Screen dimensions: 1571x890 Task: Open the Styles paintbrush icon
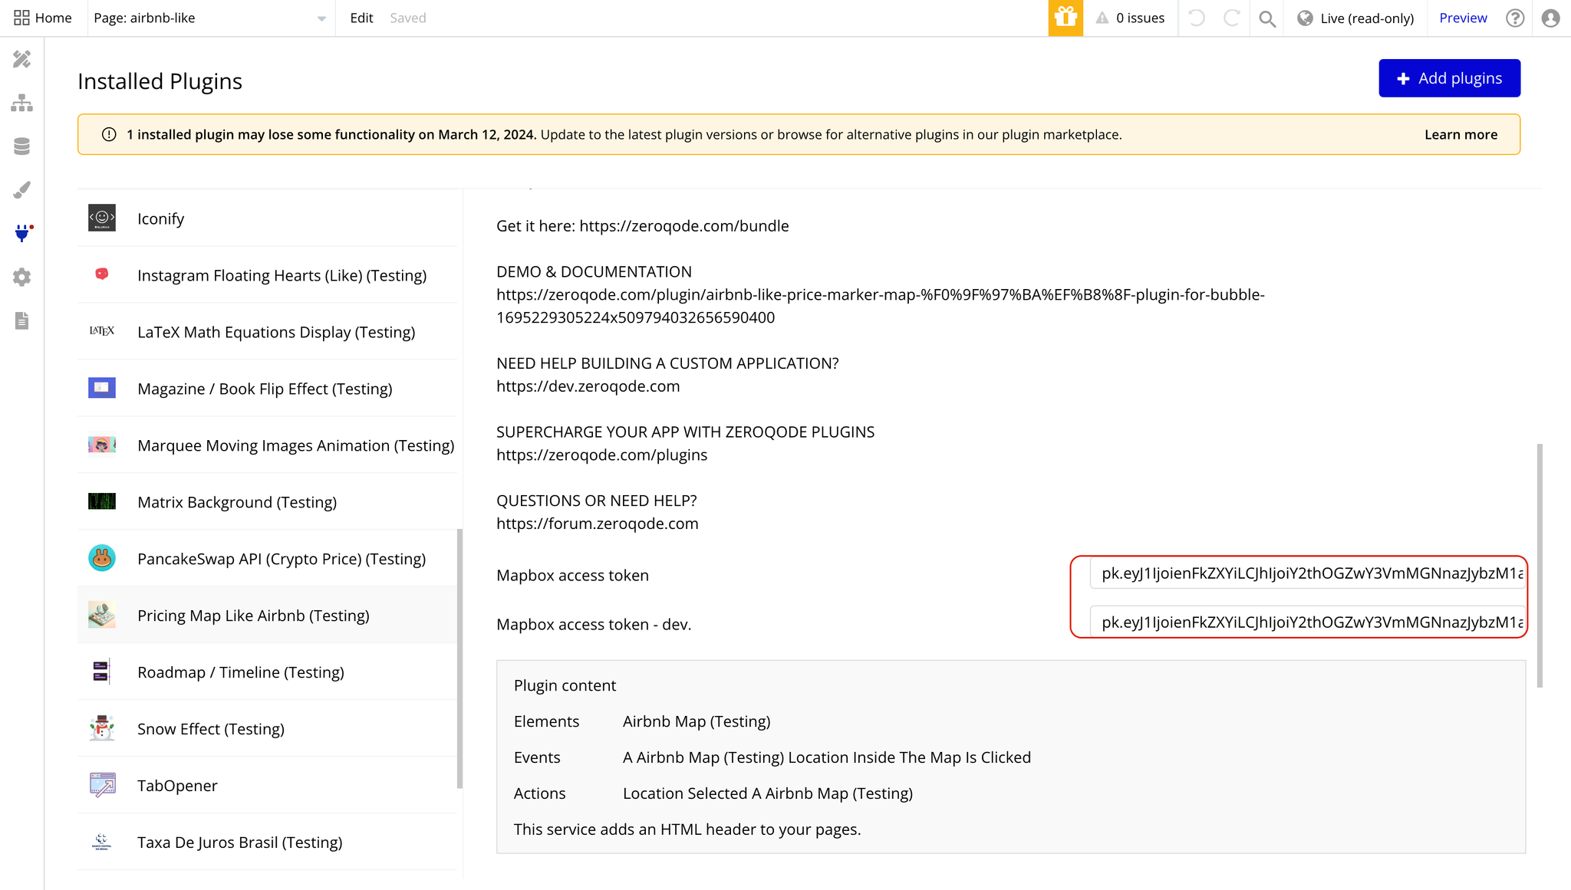click(21, 189)
